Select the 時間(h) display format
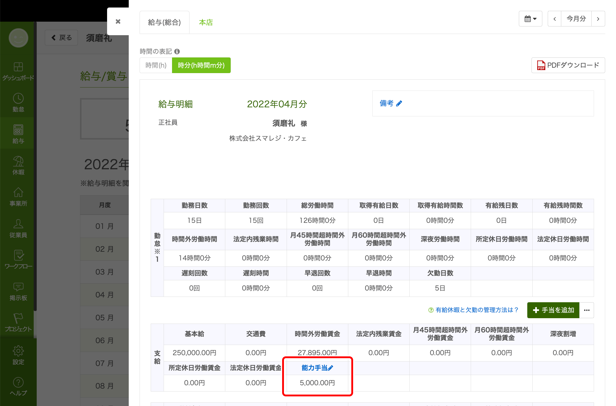The width and height of the screenshot is (616, 406). (156, 65)
